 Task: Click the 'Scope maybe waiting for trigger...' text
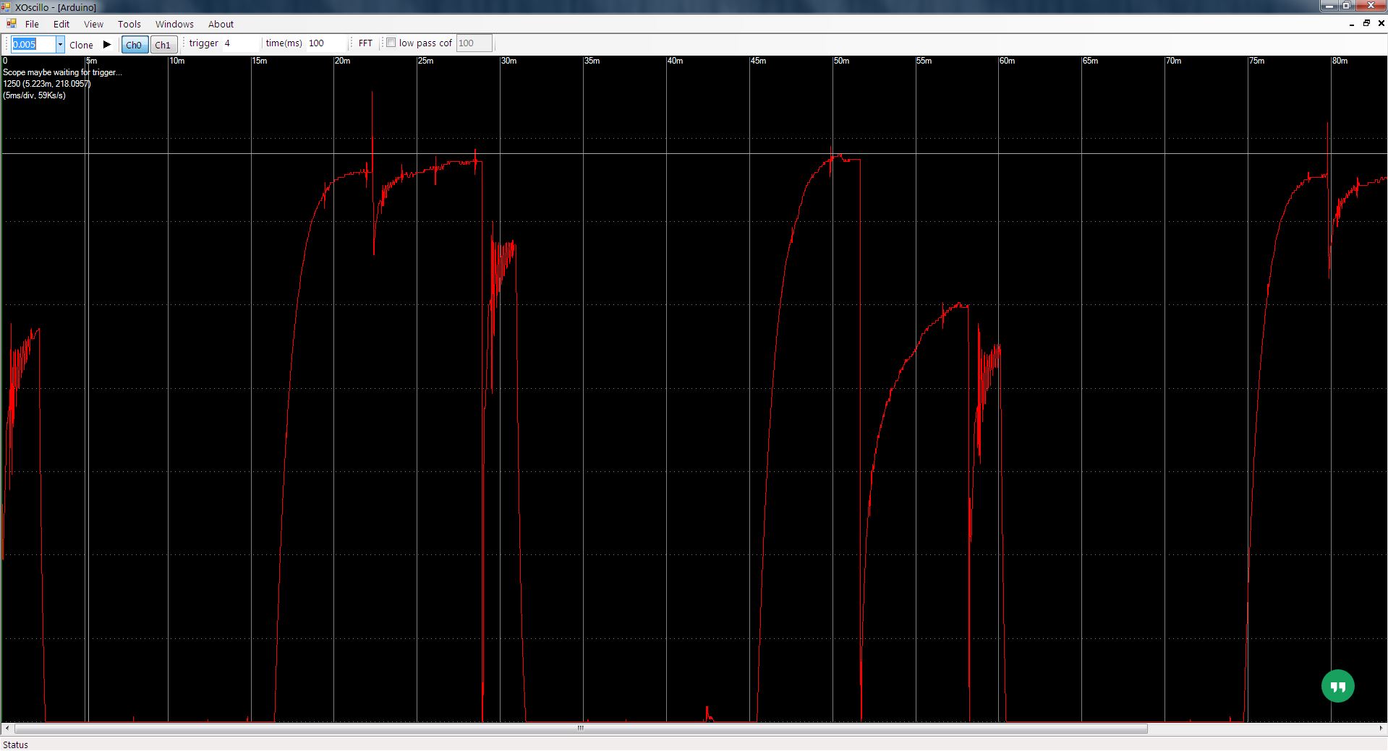coord(62,72)
